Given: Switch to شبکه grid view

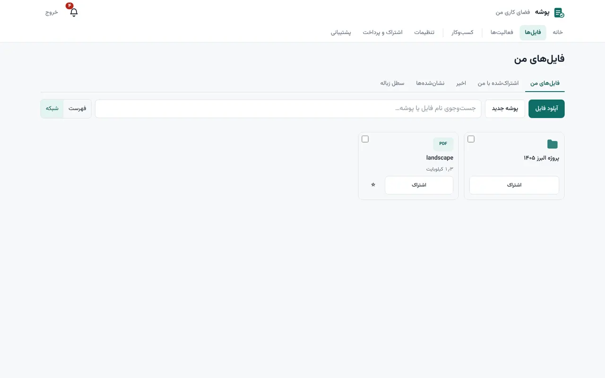Looking at the screenshot, I should [52, 109].
